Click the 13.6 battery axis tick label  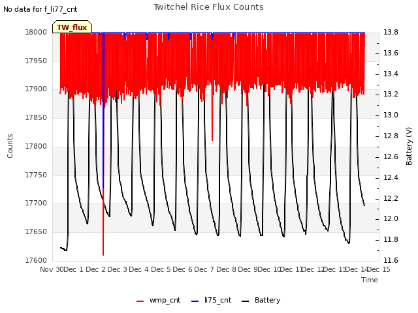point(391,53)
